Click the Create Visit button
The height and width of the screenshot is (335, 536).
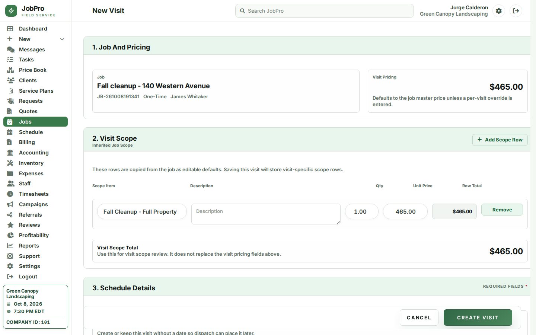(x=478, y=318)
